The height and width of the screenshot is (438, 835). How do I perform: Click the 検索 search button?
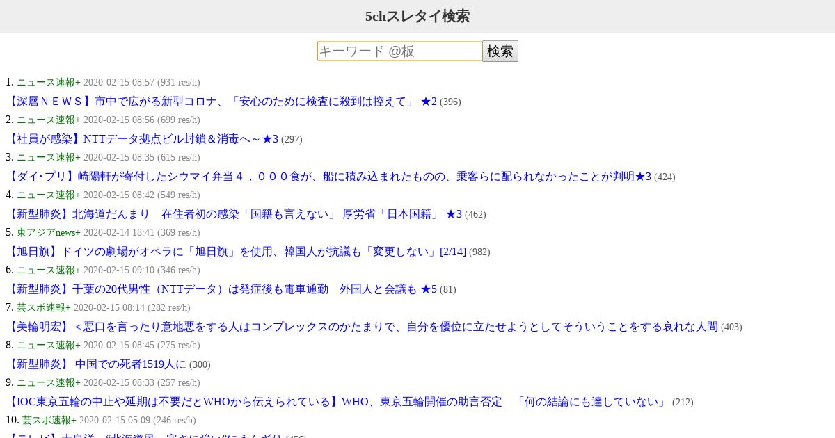[x=500, y=51]
